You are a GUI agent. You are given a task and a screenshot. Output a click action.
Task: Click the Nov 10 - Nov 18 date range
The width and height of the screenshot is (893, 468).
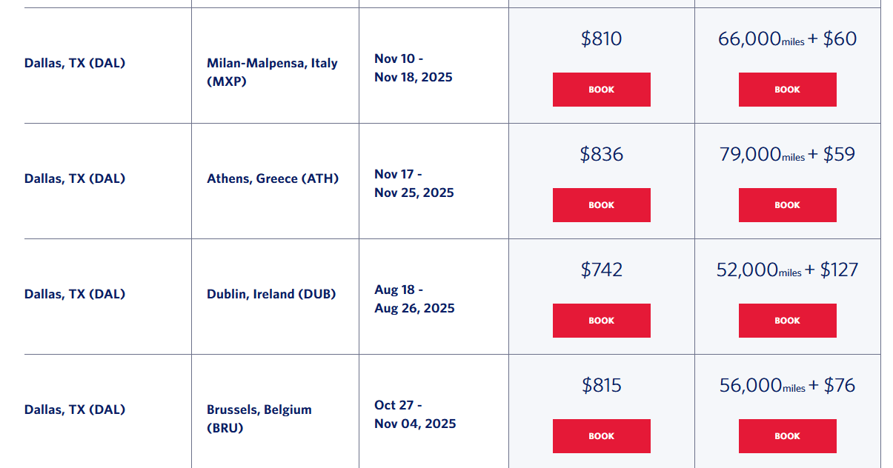point(414,67)
